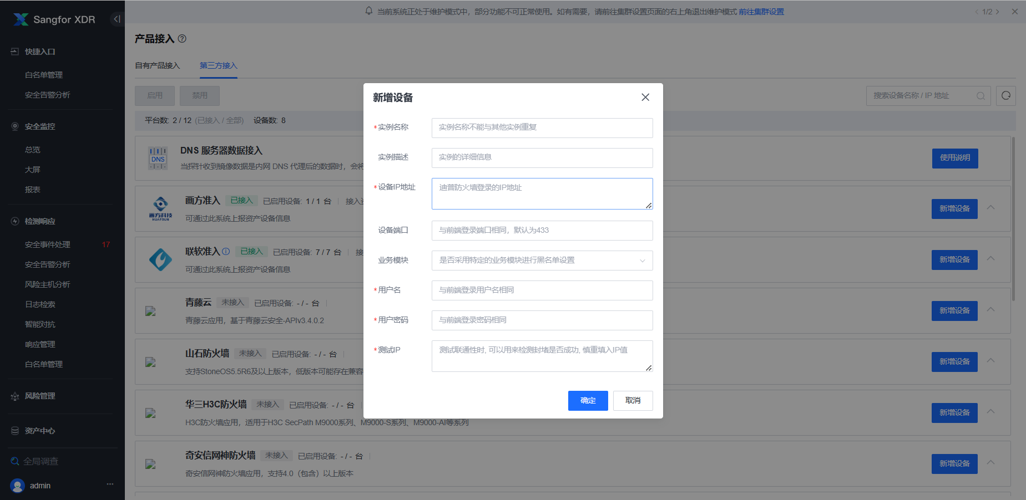Screen dimensions: 1026x500
Task: Click the 青藤云 product image icon
Action: tap(150, 311)
